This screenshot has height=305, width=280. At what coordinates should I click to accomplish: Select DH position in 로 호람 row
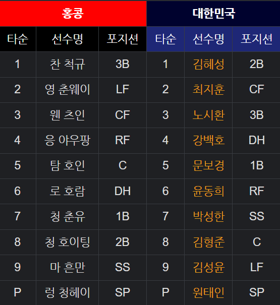pyautogui.click(x=123, y=191)
